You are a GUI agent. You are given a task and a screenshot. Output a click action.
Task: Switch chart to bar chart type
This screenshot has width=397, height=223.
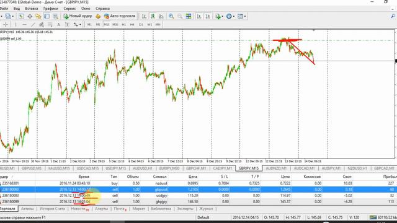(x=144, y=16)
